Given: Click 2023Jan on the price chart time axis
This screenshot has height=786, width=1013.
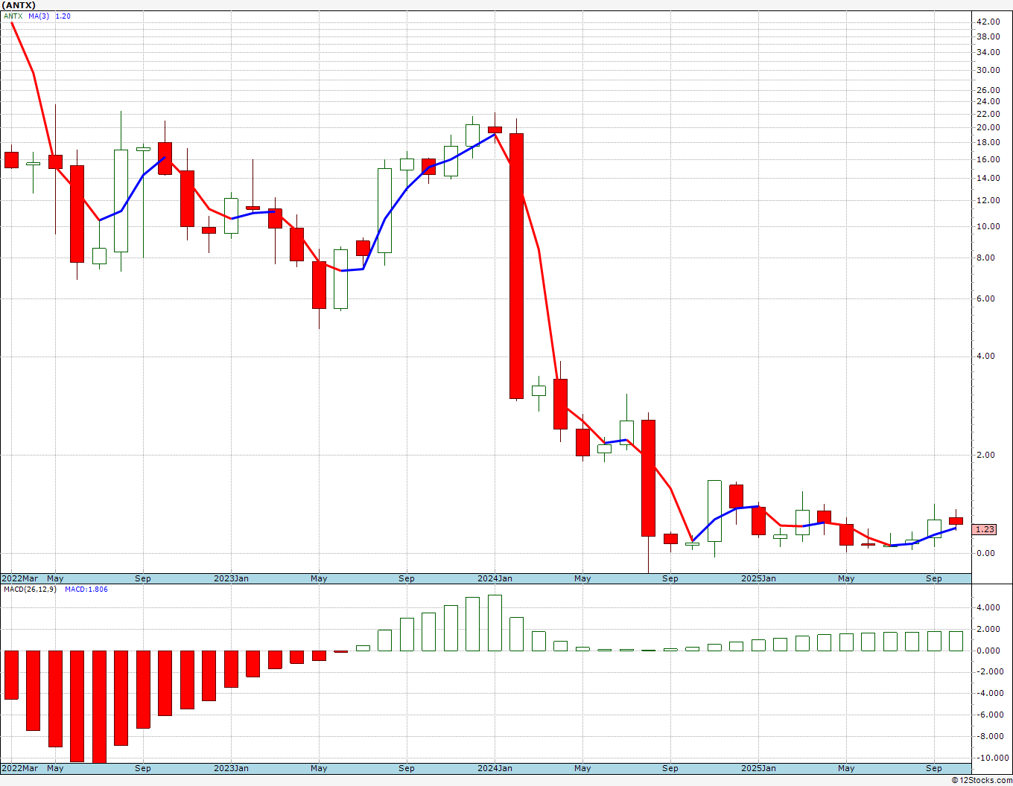Looking at the screenshot, I should pyautogui.click(x=231, y=578).
